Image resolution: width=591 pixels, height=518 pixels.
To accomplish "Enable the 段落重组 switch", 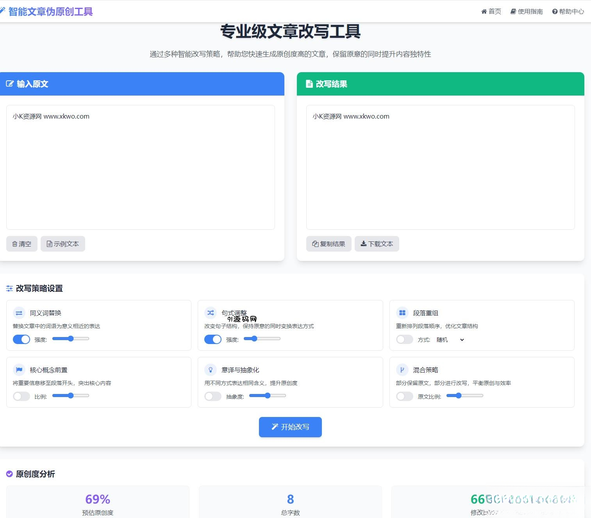I will coord(405,339).
